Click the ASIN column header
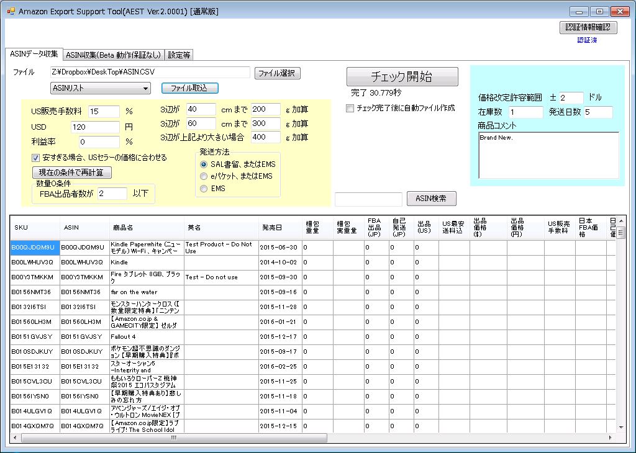The image size is (636, 453). point(84,228)
